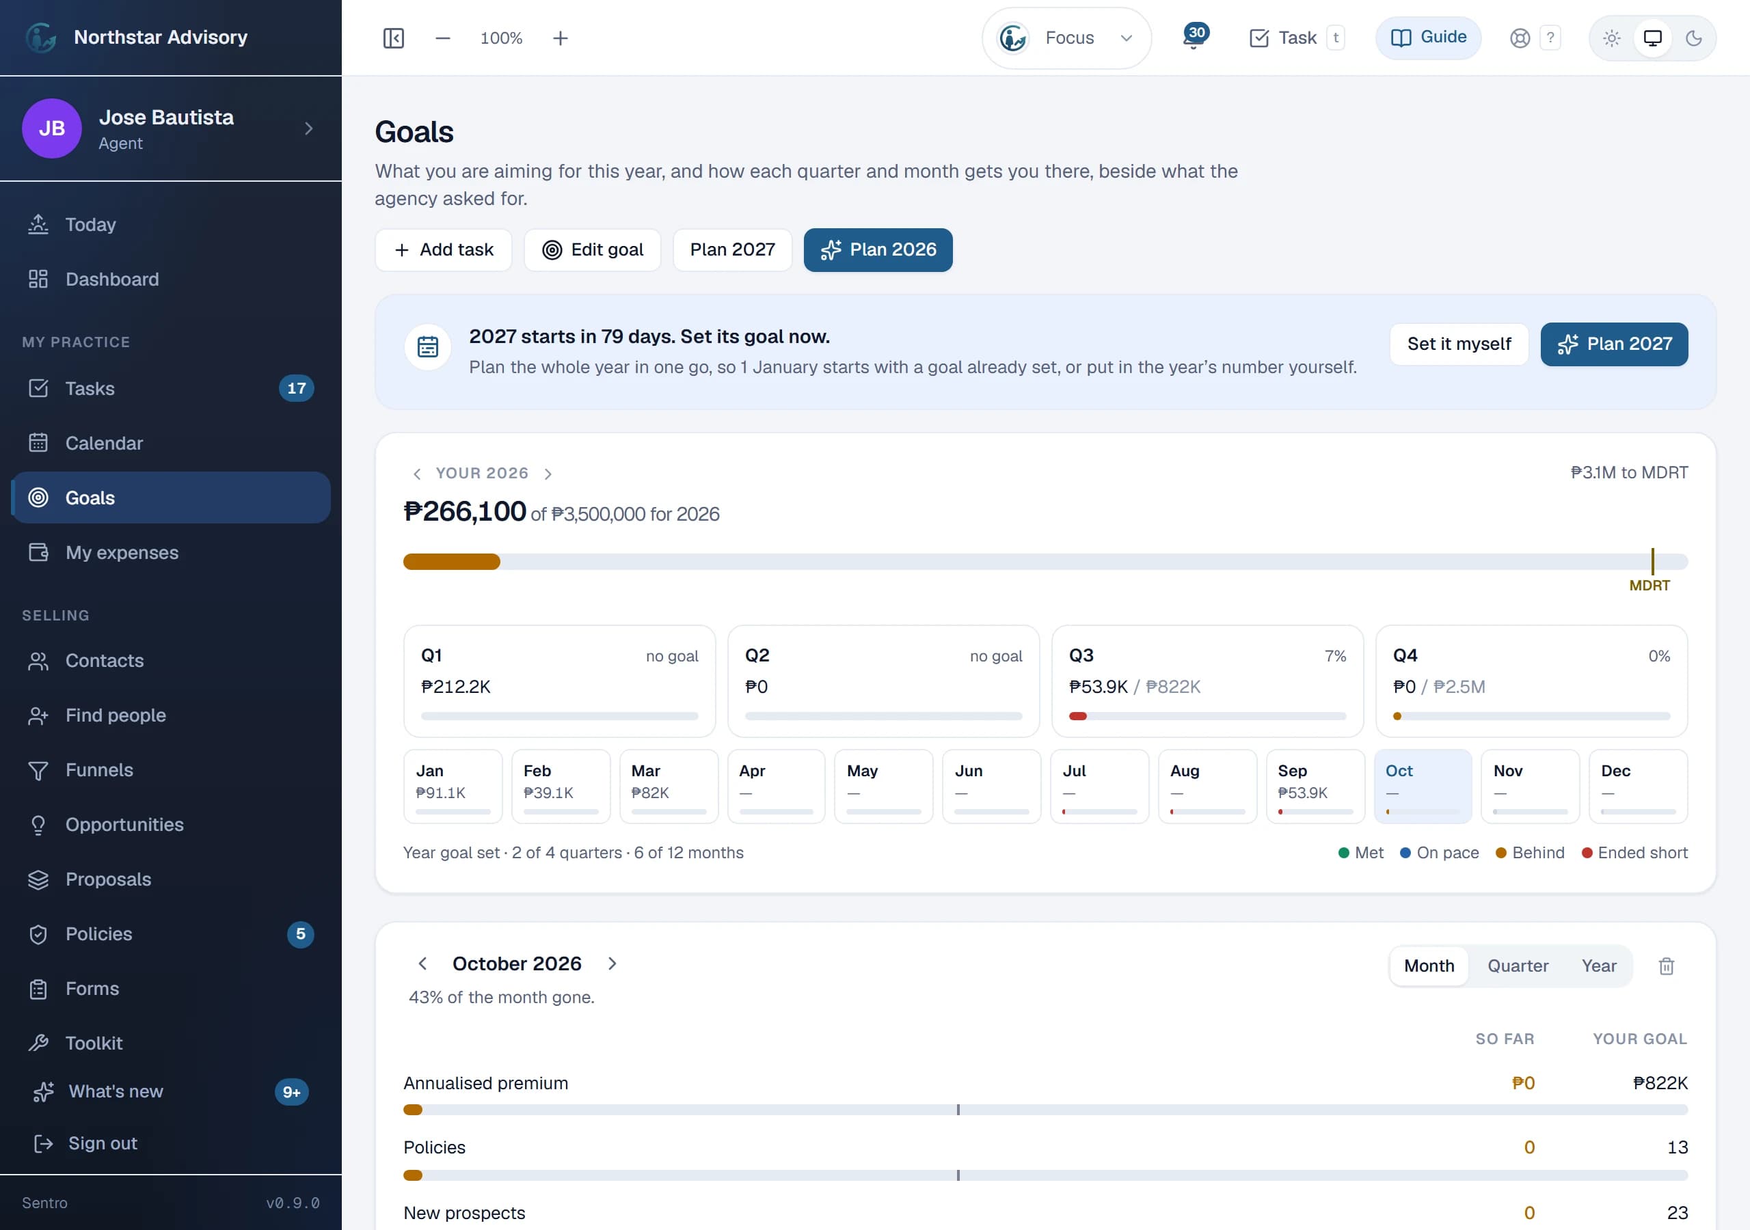The width and height of the screenshot is (1750, 1230).
Task: Select the Month view tab
Action: click(x=1429, y=966)
